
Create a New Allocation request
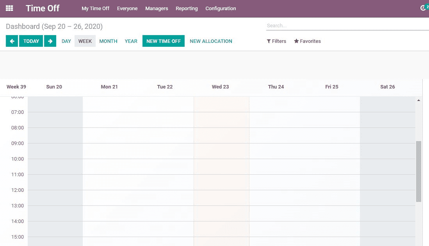point(211,41)
